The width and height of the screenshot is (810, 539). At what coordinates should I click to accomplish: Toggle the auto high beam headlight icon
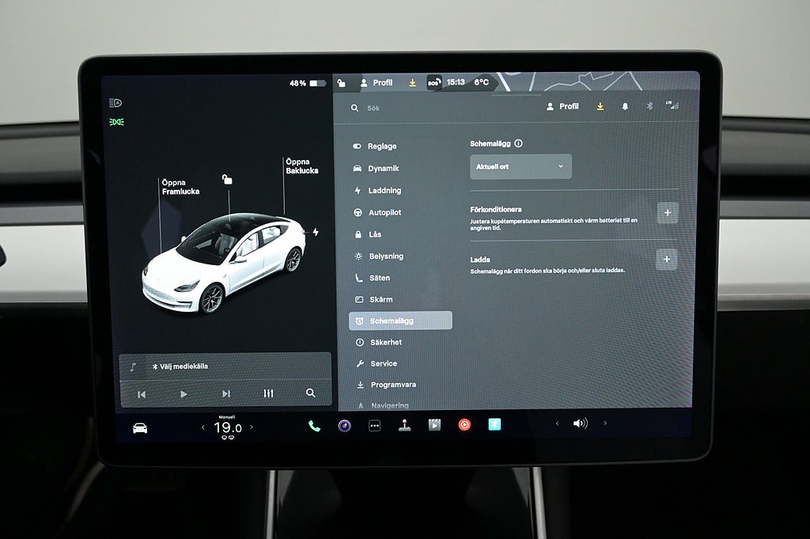115,103
